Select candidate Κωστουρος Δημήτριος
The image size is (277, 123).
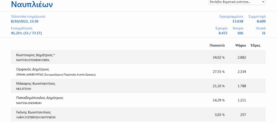pyautogui.click(x=35, y=55)
